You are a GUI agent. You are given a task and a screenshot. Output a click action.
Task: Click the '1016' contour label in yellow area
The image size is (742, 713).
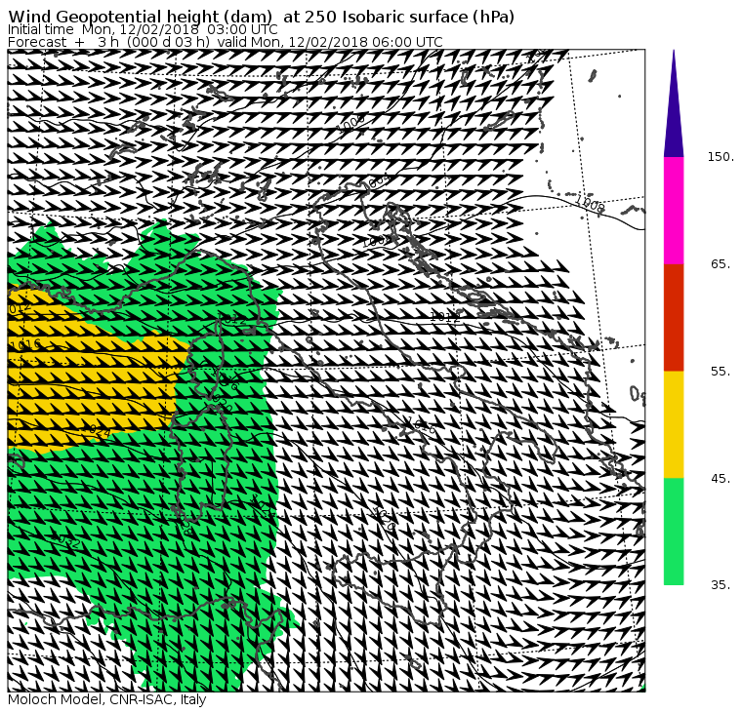point(25,344)
